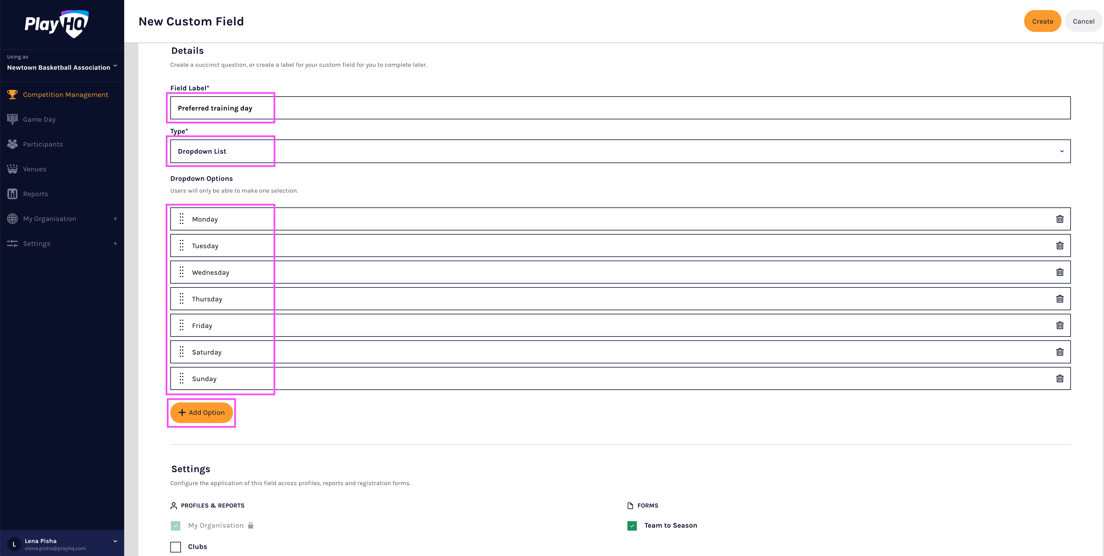Click the drag handle beside Friday
This screenshot has height=556, width=1104.
coord(182,325)
